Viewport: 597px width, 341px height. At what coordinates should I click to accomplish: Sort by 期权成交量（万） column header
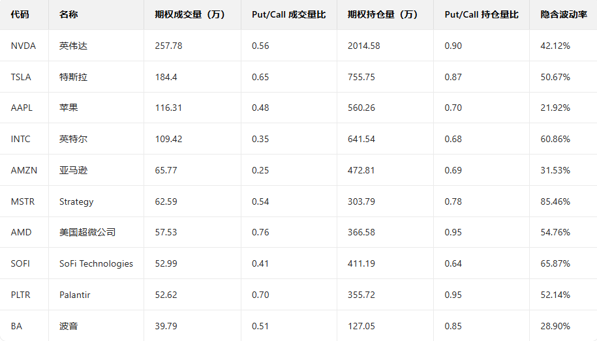point(190,14)
